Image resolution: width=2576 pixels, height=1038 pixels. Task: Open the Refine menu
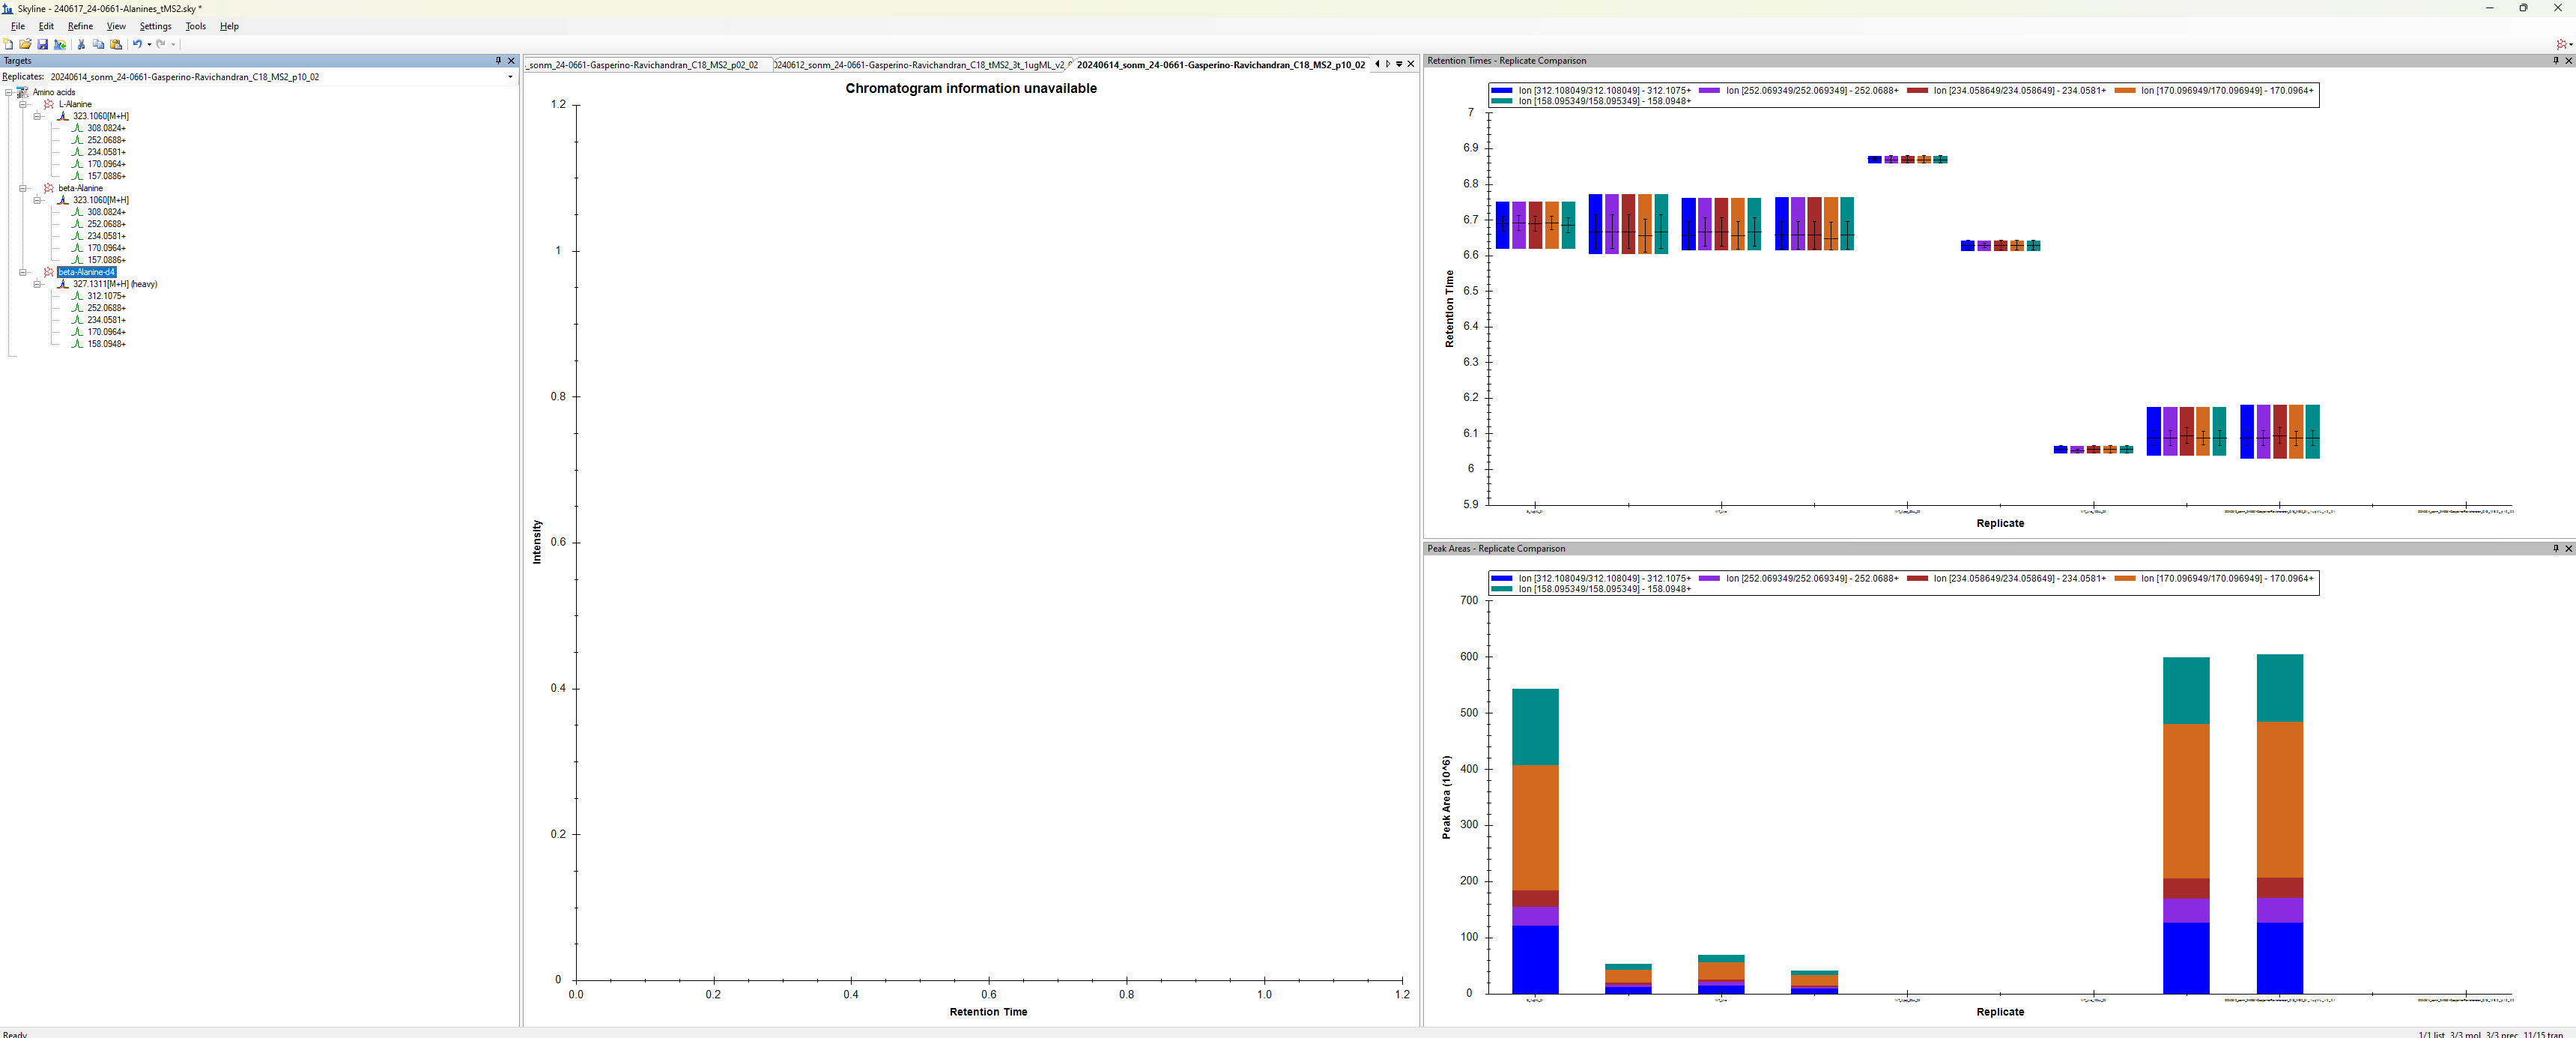point(80,26)
